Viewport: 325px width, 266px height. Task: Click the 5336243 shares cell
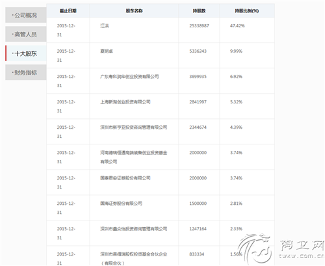[x=198, y=51]
